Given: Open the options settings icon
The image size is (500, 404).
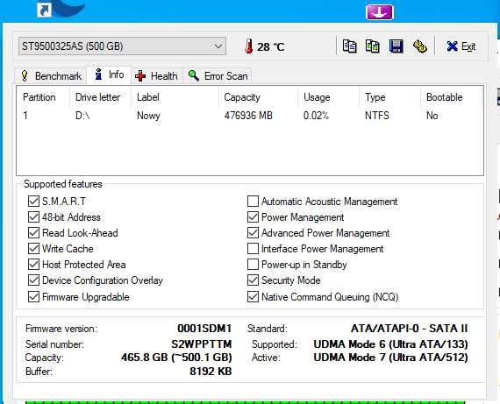Looking at the screenshot, I should tap(420, 46).
